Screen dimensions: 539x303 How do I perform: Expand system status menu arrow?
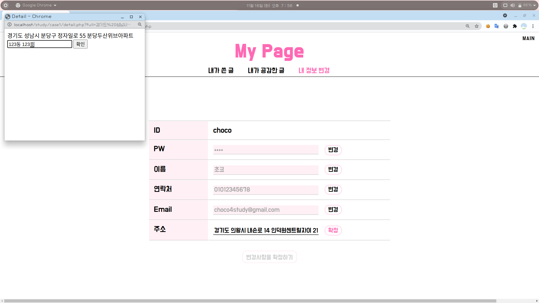[535, 5]
